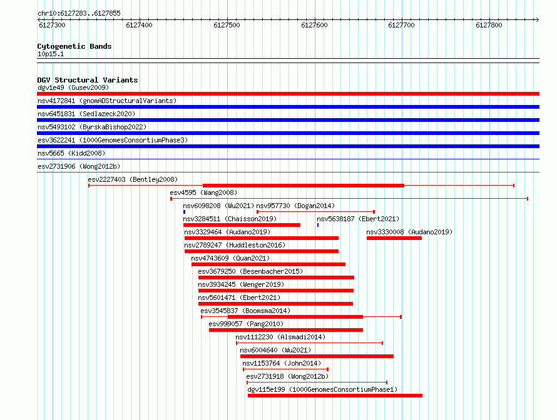The width and height of the screenshot is (557, 420).
Task: Click esv2731918 (Wong2012b) label
Action: pos(287,376)
